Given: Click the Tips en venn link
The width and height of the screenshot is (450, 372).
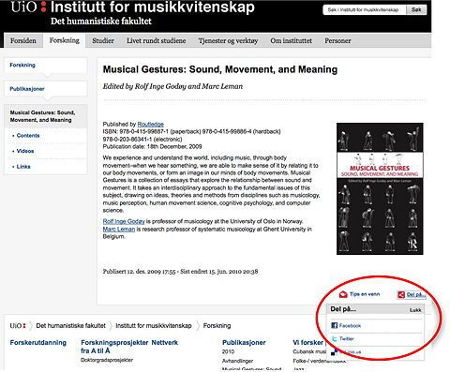Looking at the screenshot, I should [365, 294].
